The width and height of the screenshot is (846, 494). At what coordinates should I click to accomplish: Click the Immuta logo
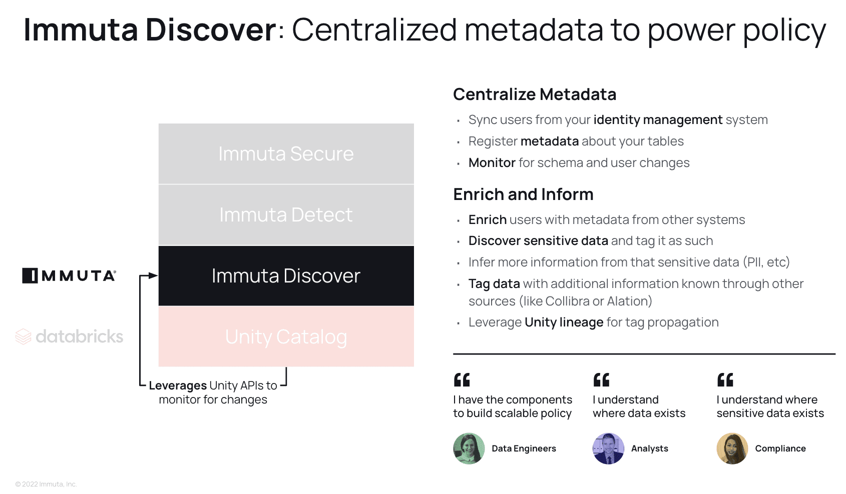(69, 275)
